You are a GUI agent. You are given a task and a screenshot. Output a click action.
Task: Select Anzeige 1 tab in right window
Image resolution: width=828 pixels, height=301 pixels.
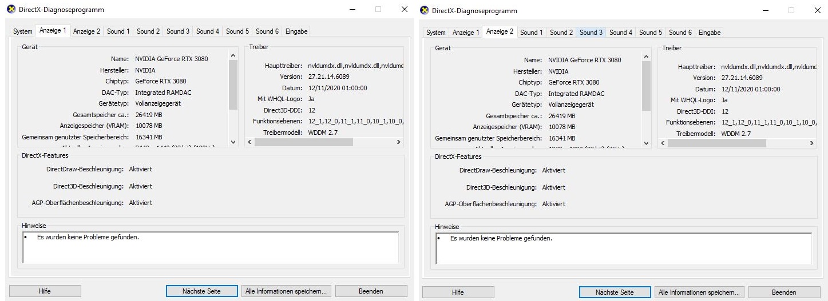pos(466,33)
